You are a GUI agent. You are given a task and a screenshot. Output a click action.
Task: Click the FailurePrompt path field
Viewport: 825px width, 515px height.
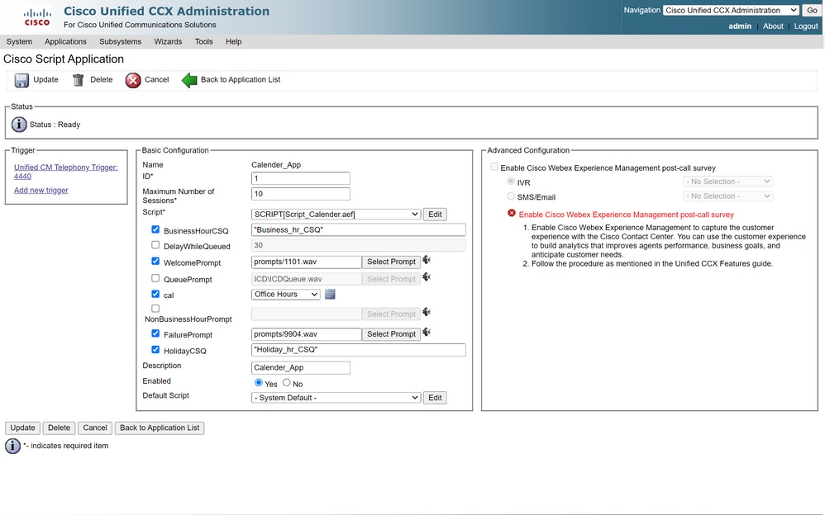click(x=306, y=334)
